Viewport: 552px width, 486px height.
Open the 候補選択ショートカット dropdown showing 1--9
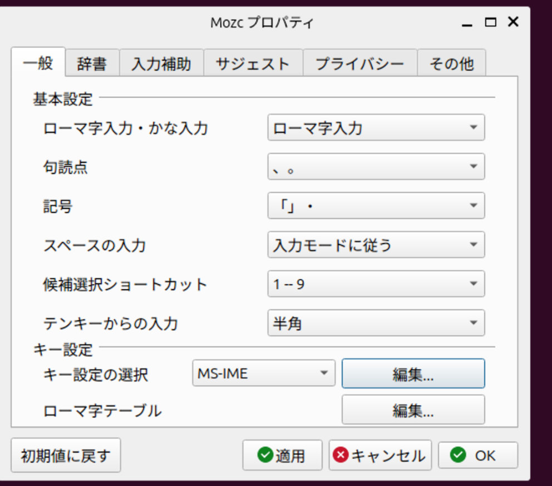click(x=376, y=284)
